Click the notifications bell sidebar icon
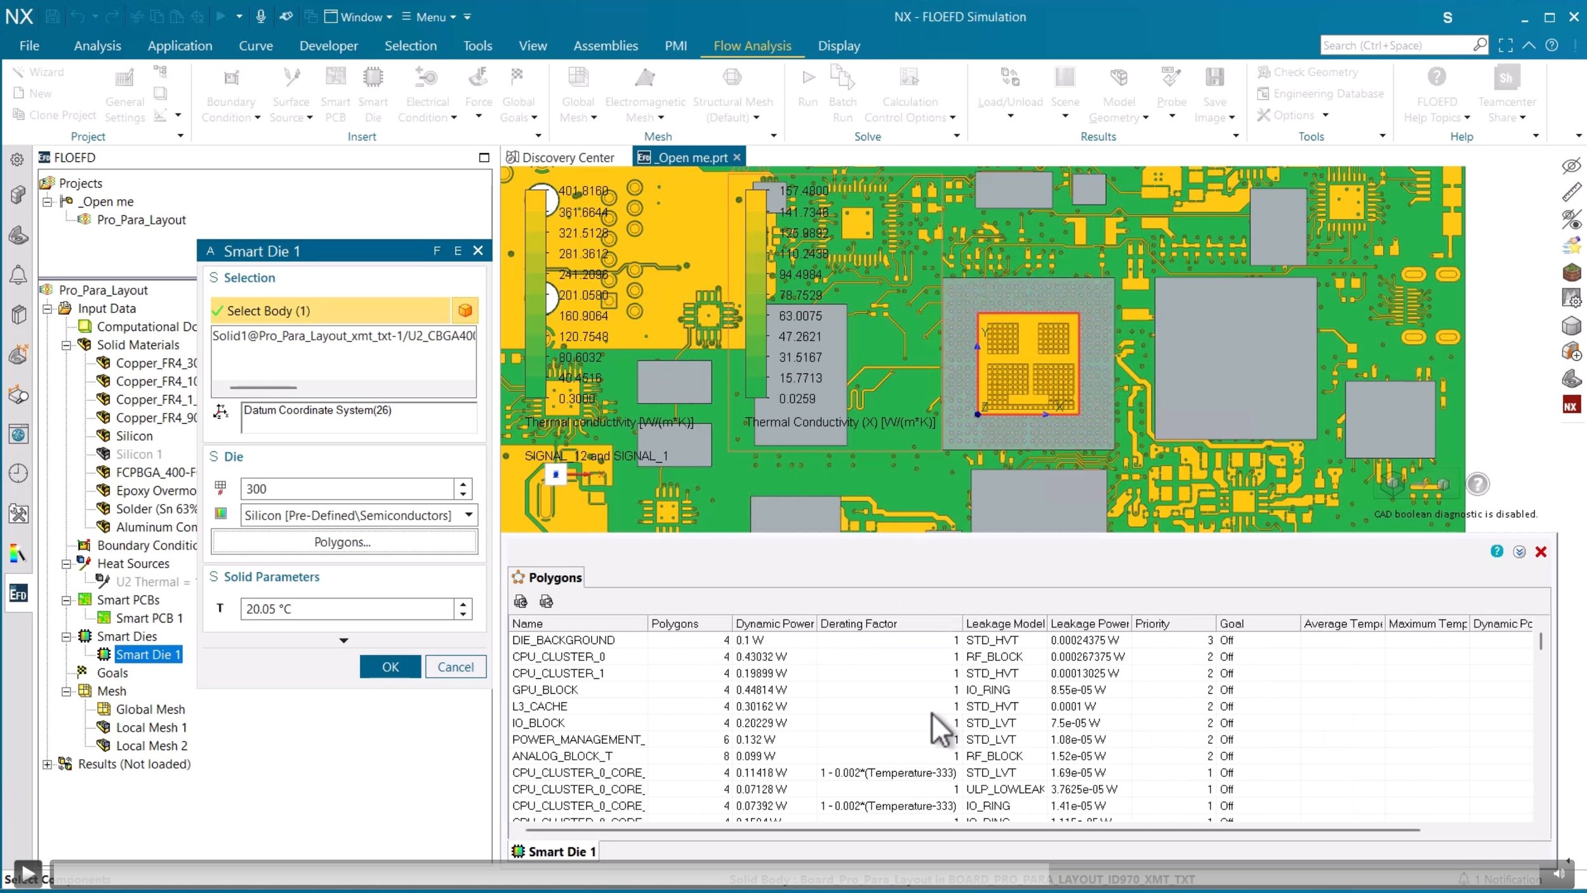Screen dimensions: 1587x893 coord(18,275)
